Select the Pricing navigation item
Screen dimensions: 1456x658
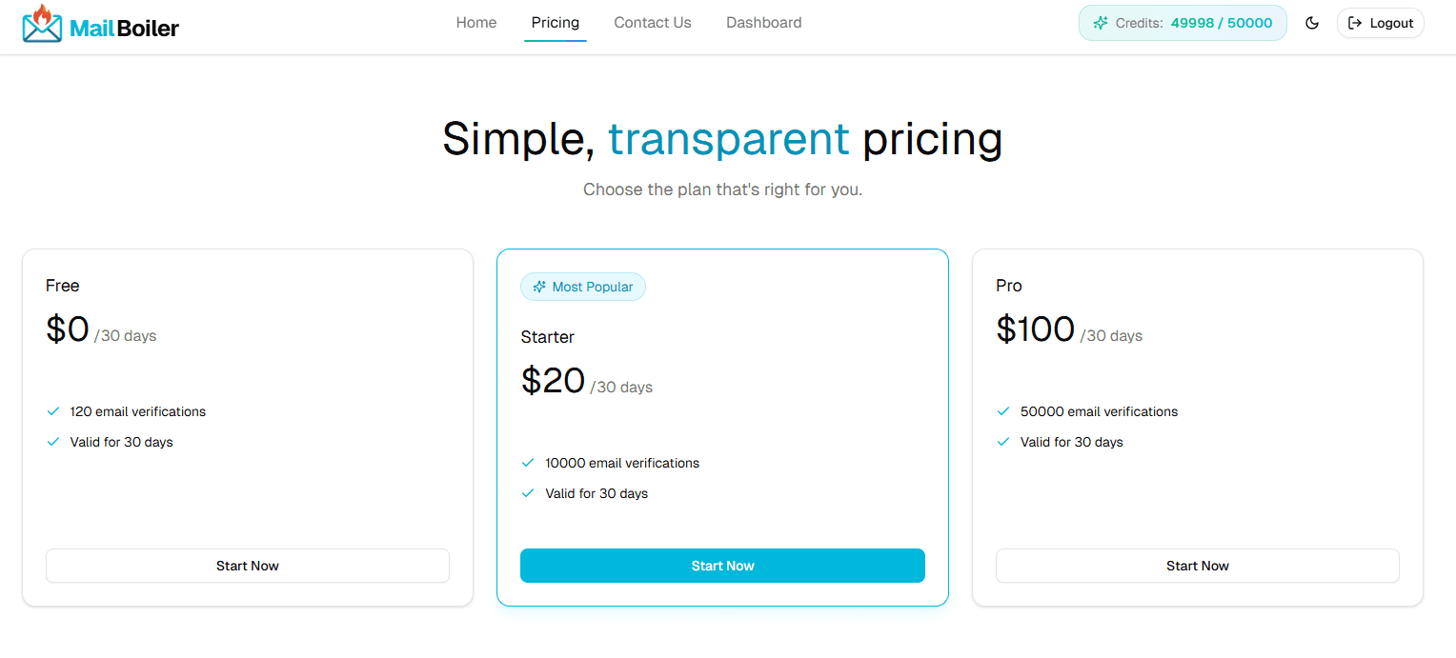click(556, 22)
